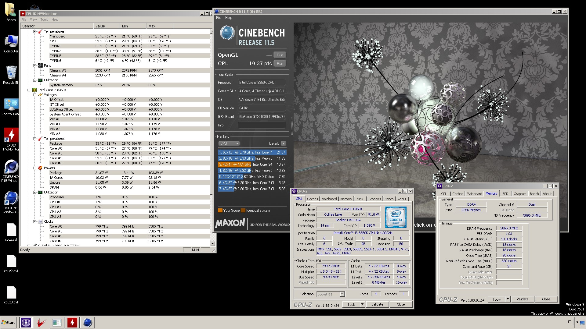Viewport: 586px width, 329px height.
Task: Click Validate in CPU-Z CPU window
Action: pos(377,304)
